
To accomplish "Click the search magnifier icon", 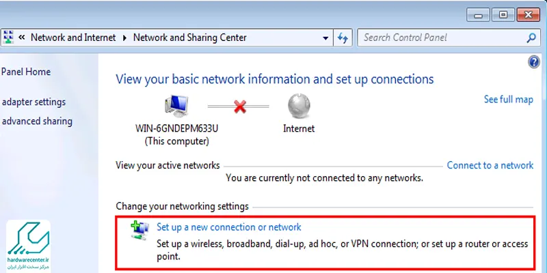I will pyautogui.click(x=531, y=38).
